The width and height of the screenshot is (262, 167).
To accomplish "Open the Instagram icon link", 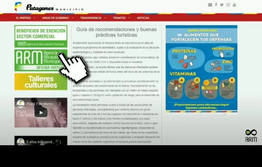I will click(228, 5).
